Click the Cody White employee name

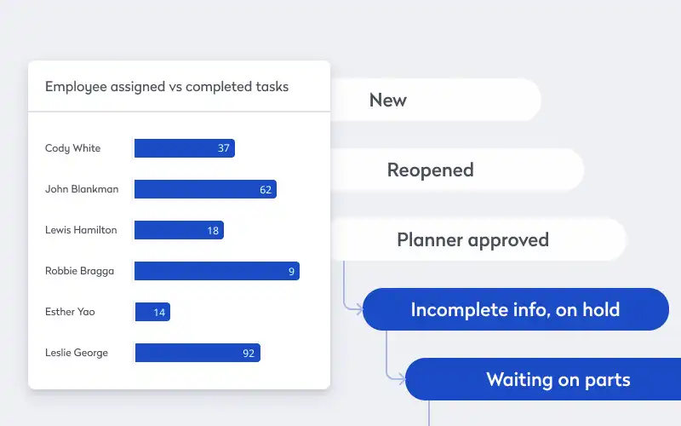[72, 148]
